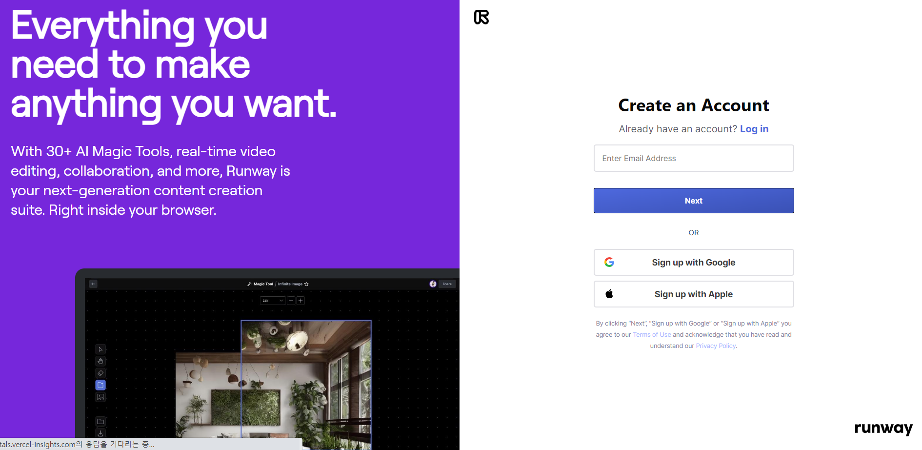Click the star icon next to Infinite Image

[306, 284]
